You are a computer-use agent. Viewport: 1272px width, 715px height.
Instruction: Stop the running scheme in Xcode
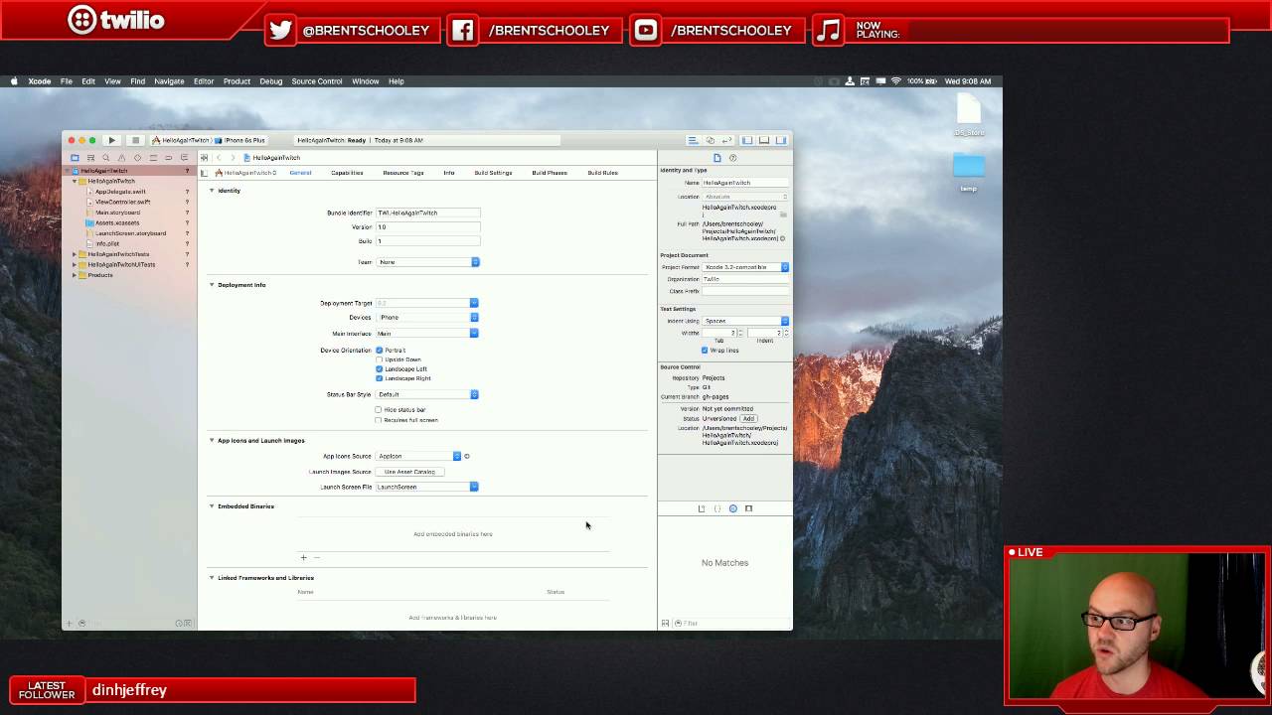pos(135,140)
